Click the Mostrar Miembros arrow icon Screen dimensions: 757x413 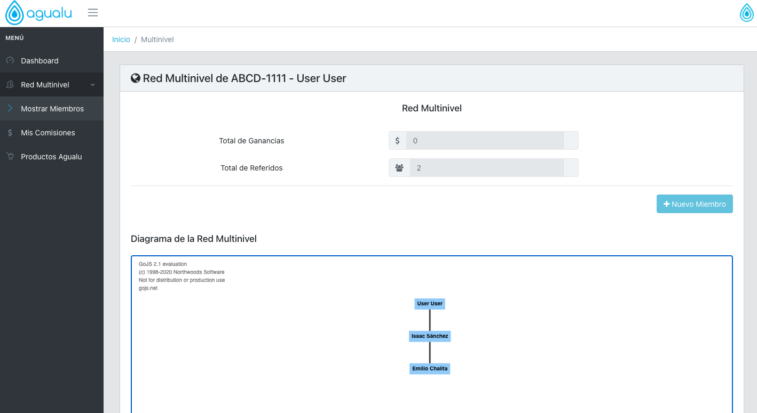(x=10, y=109)
